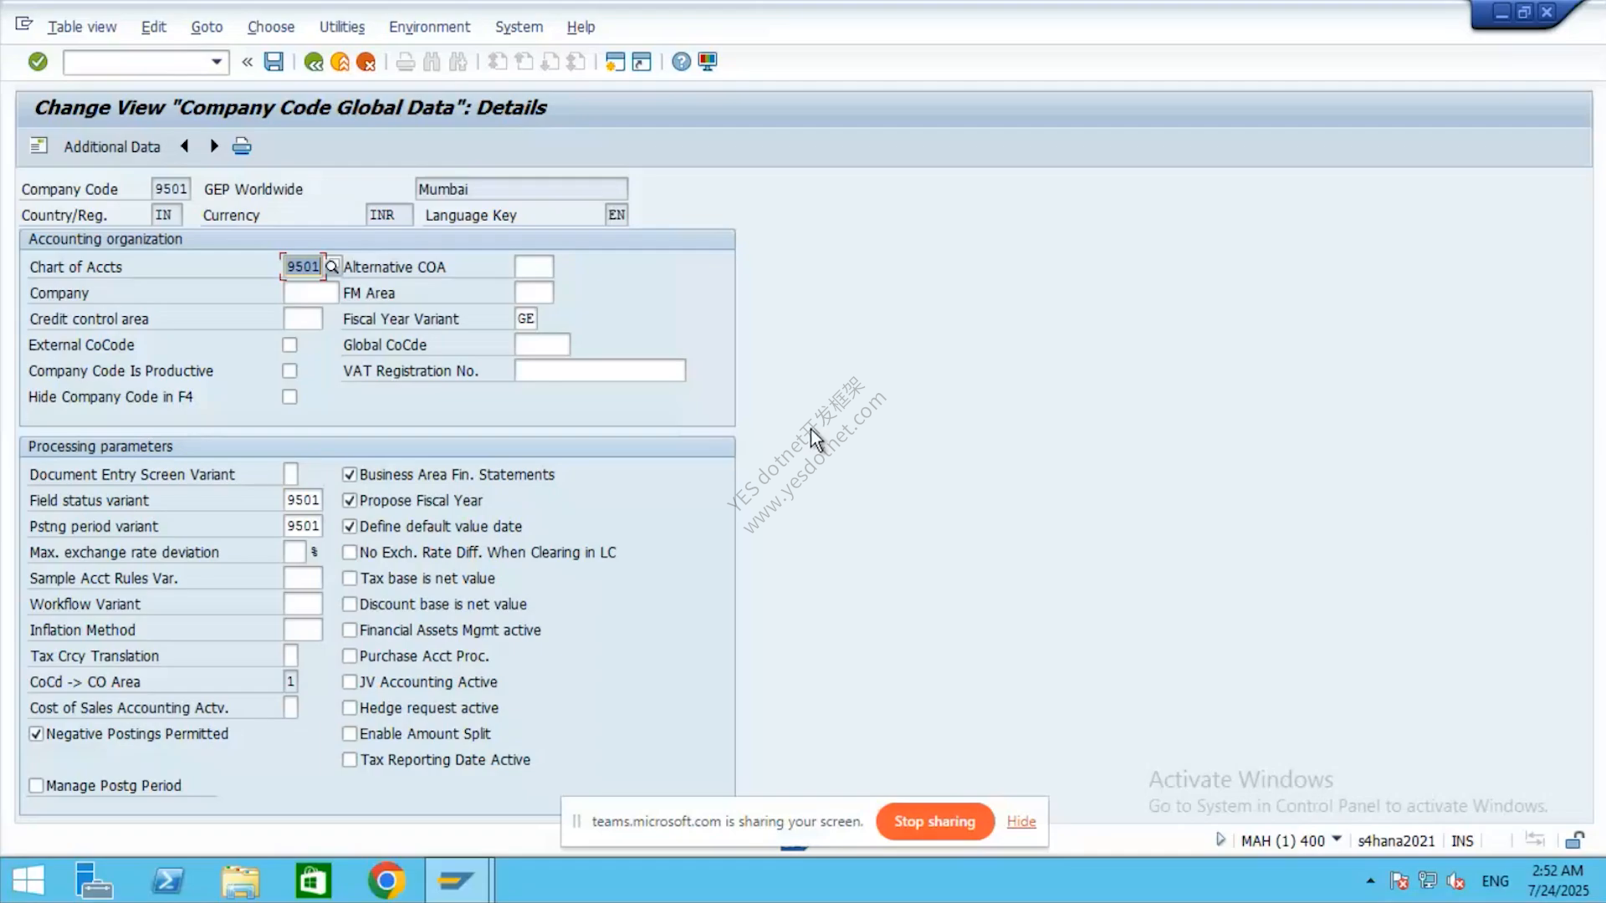Screen dimensions: 1606x903
Task: Go to the next entry arrow
Action: click(214, 146)
